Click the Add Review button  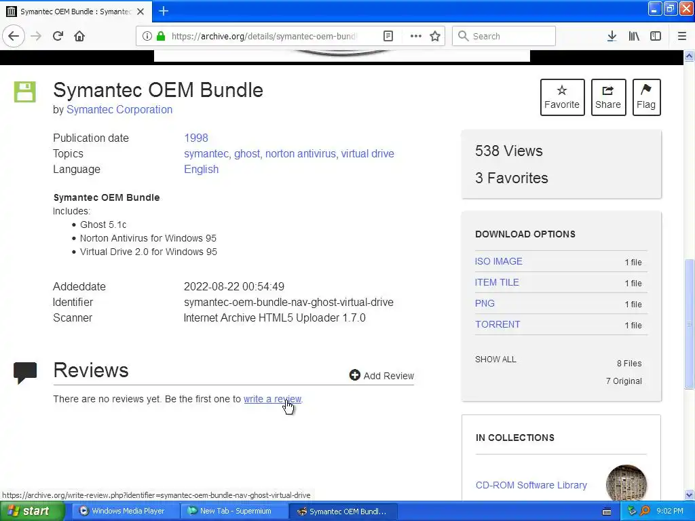pos(381,375)
